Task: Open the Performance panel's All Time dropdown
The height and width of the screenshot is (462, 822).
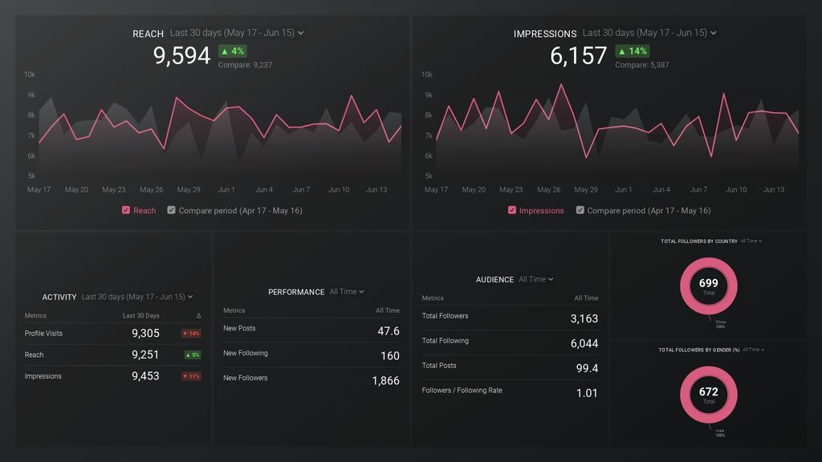Action: pyautogui.click(x=346, y=292)
